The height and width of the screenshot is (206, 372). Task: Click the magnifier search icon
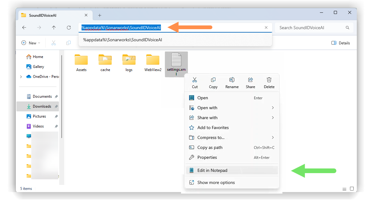click(x=348, y=28)
